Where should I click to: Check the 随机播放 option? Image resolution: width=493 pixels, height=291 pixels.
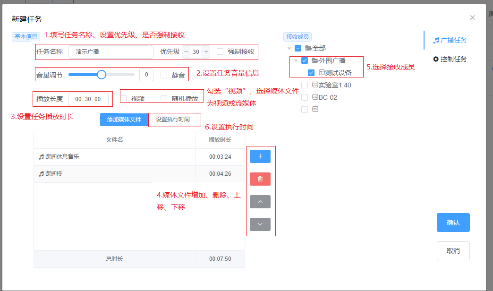(x=164, y=99)
